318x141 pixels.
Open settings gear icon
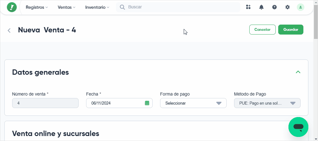point(287,7)
